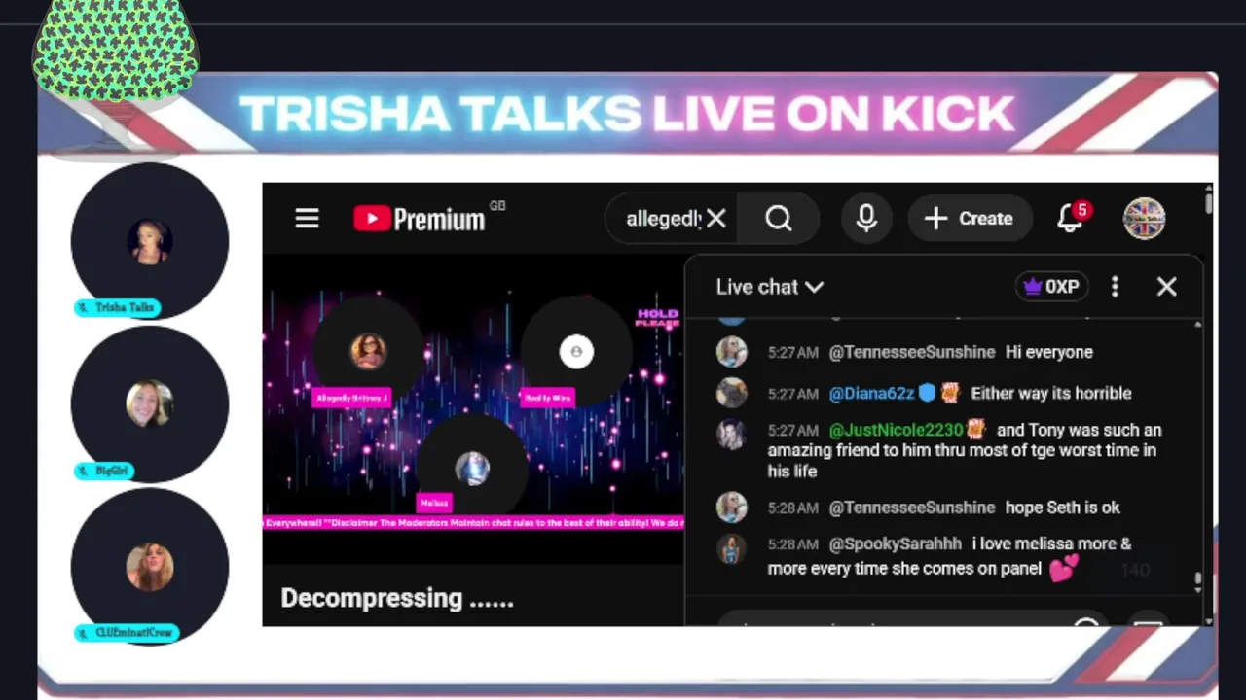Click @TennesseeSunshine in hope Seth is ok message

(x=911, y=507)
